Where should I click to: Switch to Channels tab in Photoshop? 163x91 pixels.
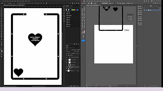coord(70,48)
